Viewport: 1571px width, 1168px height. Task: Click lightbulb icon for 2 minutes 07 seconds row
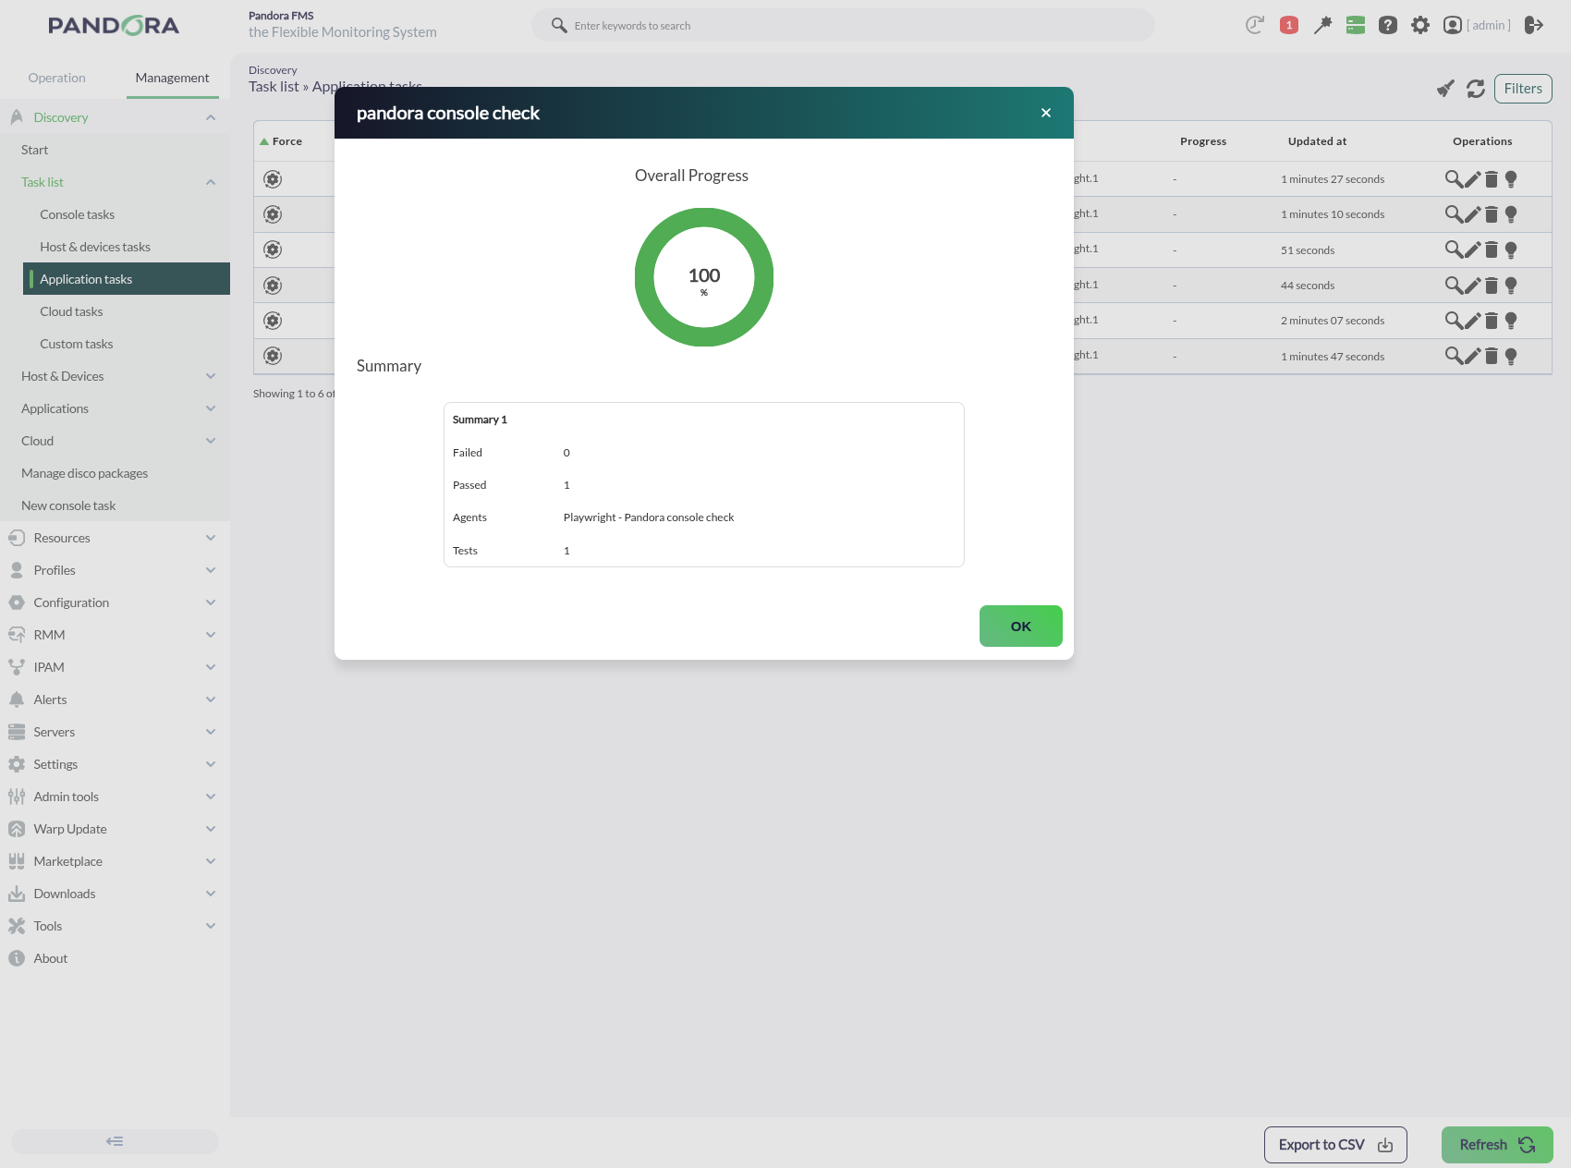pyautogui.click(x=1511, y=321)
